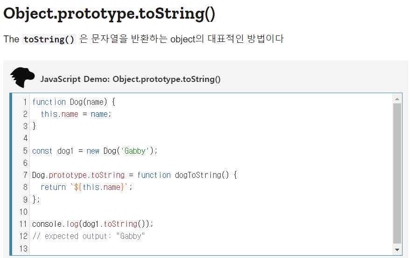Click line number 11 in the gutter

coord(23,224)
